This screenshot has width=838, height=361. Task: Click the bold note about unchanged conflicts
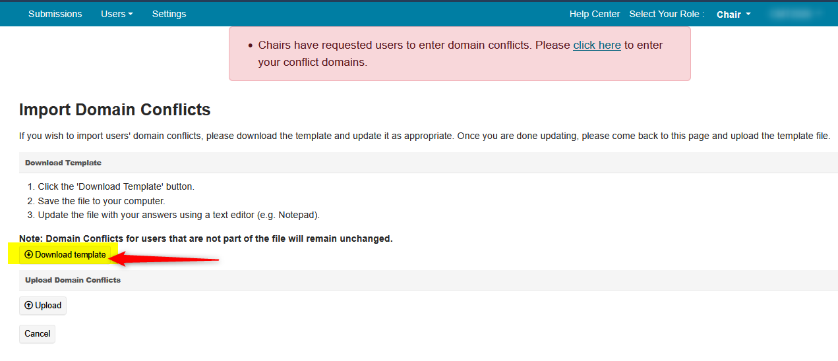[206, 238]
